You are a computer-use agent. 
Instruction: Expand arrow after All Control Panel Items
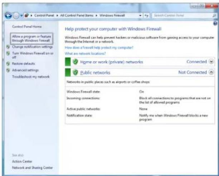click(96, 15)
